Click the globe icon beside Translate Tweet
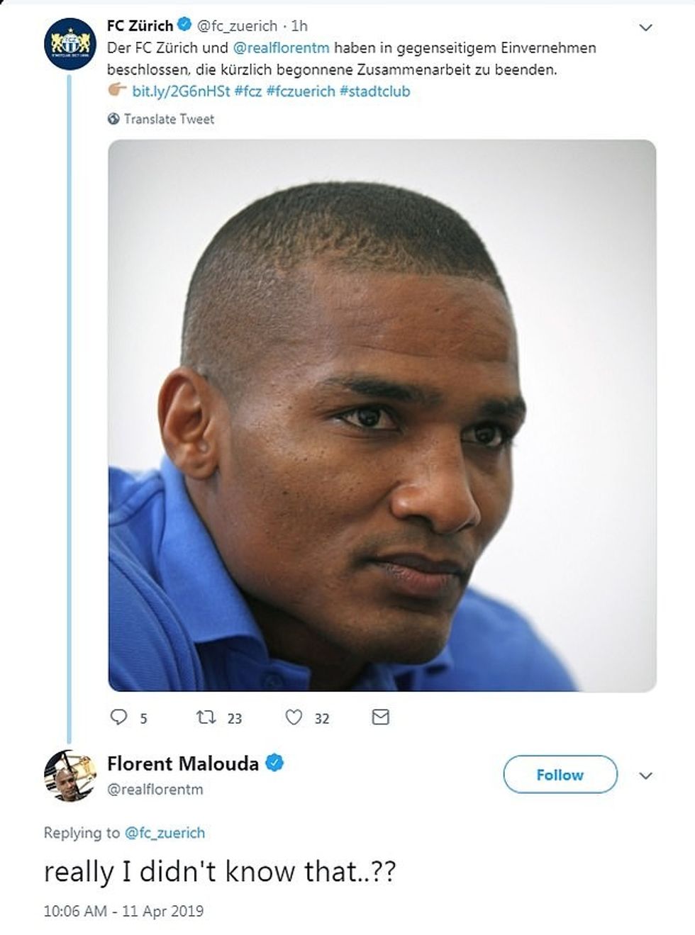Image resolution: width=695 pixels, height=935 pixels. pos(113,119)
